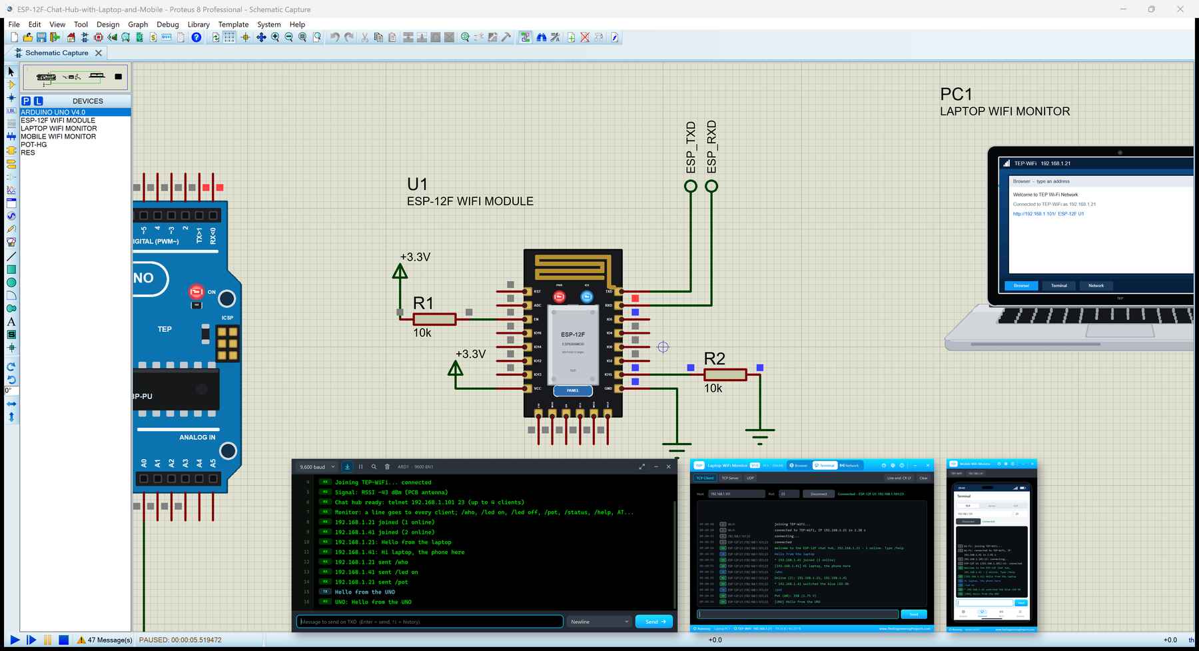Open the Newline line-ending dropdown
1199x651 pixels.
599,622
